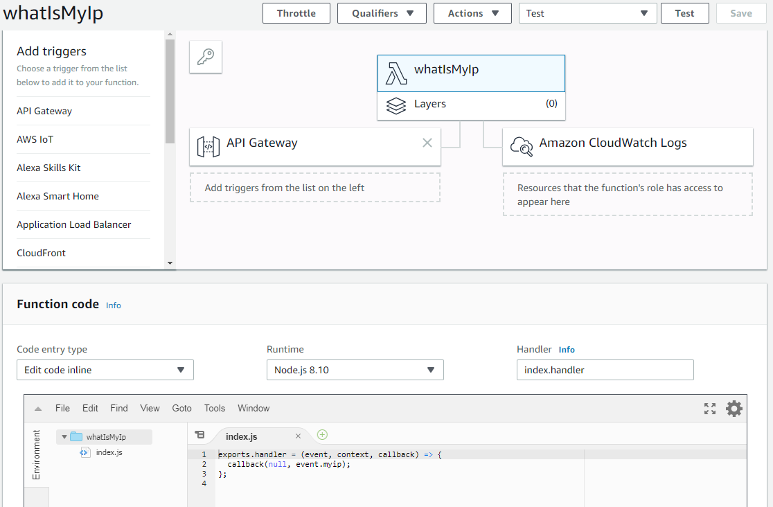The width and height of the screenshot is (773, 507).
Task: Open the View menu in editor
Action: point(150,409)
